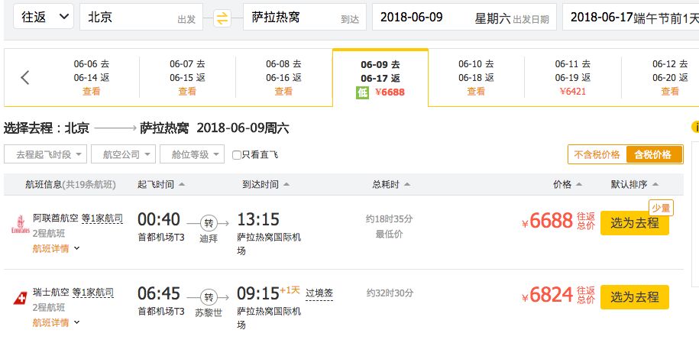Open the cabin class filter
This screenshot has height=343, width=699.
(192, 154)
